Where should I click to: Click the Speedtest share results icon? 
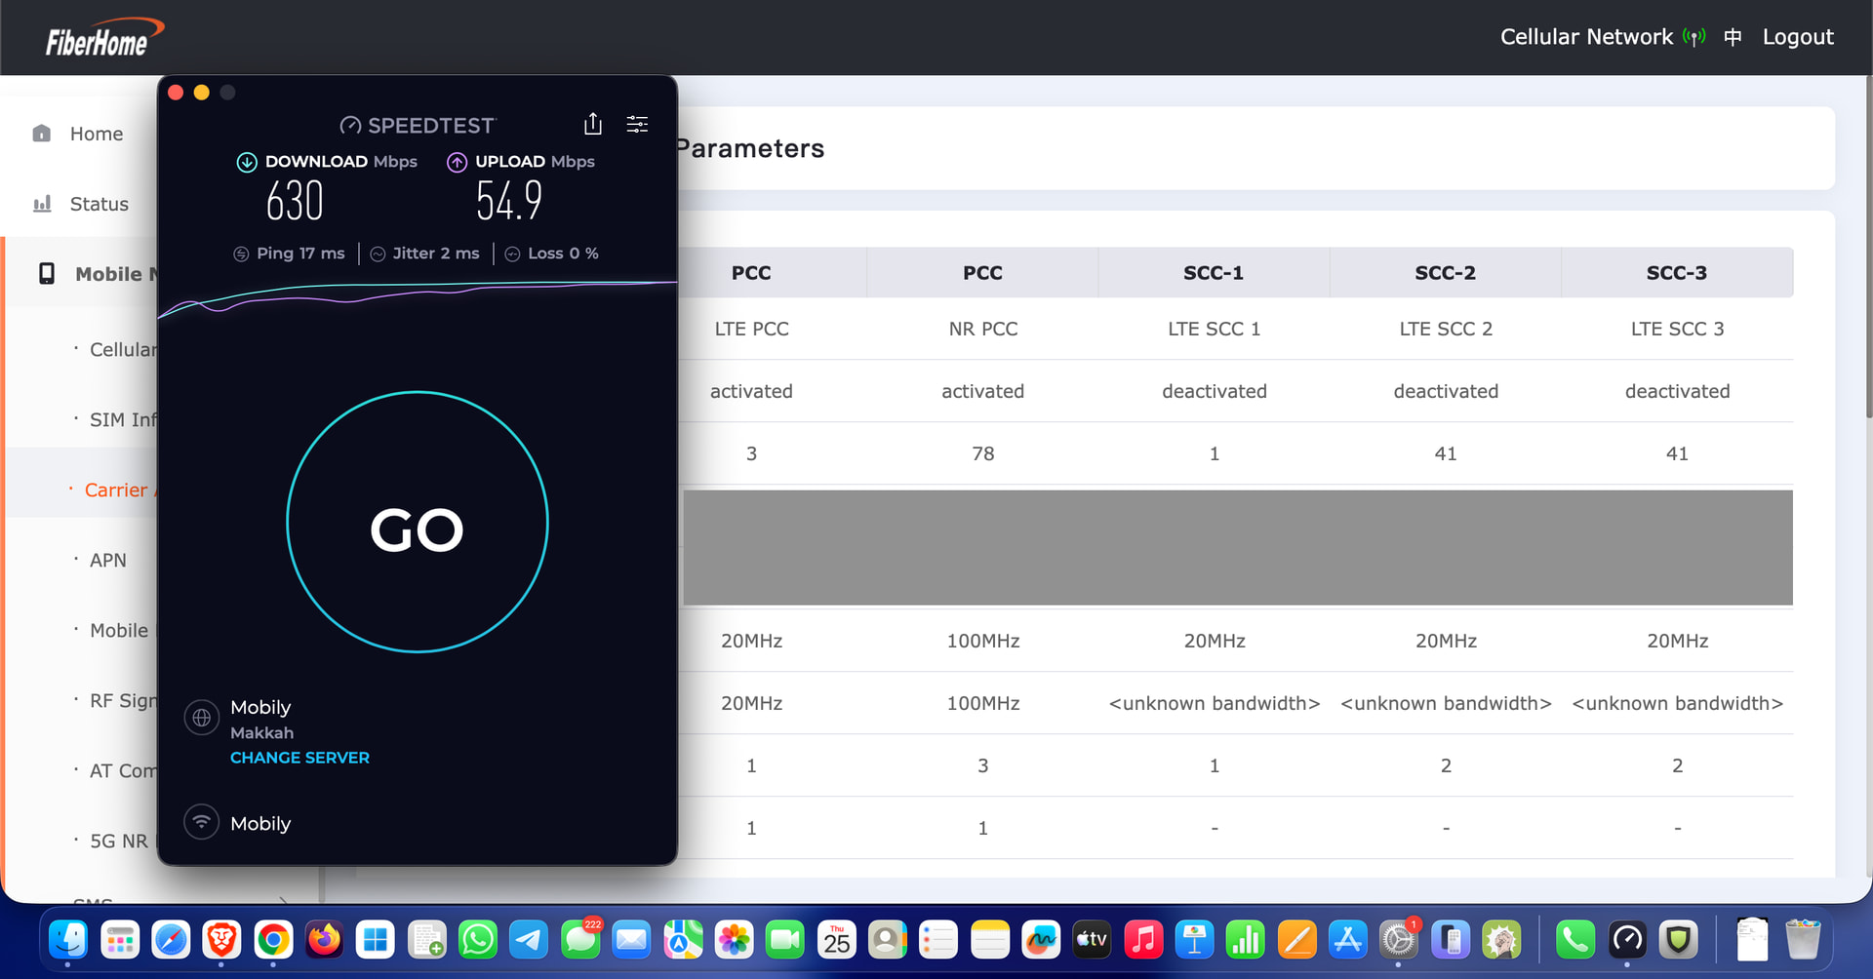tap(592, 124)
